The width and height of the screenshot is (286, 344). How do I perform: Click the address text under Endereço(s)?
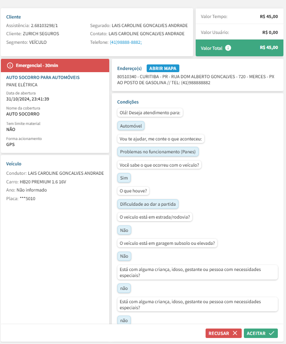196,79
